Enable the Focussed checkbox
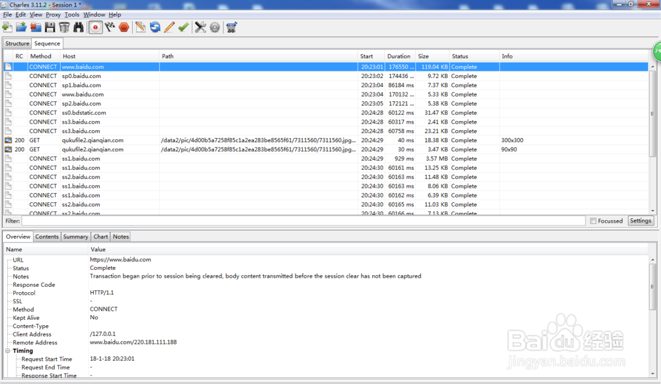Viewport: 661px width, 384px height. [x=593, y=221]
